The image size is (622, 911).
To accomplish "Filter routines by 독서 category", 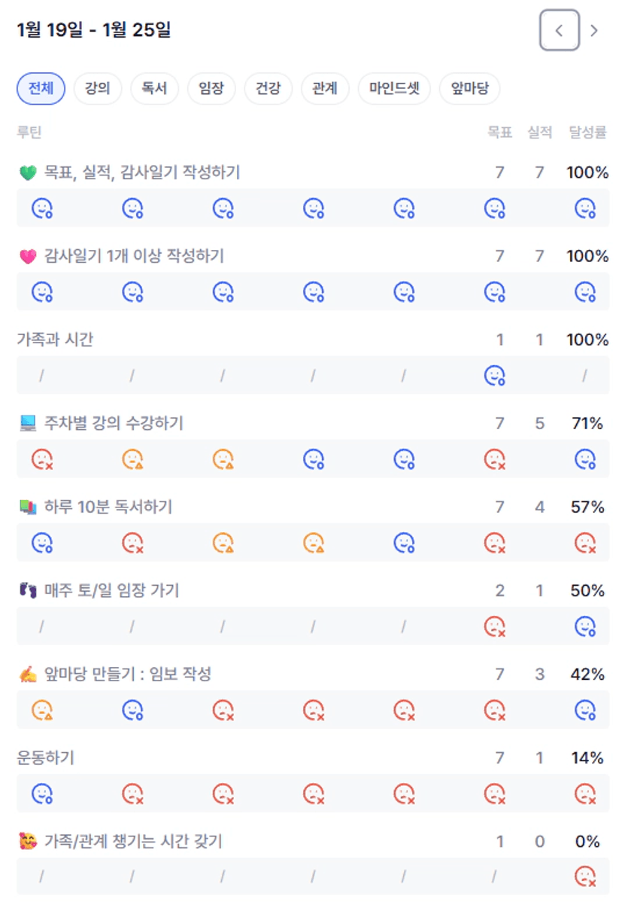I will point(154,89).
